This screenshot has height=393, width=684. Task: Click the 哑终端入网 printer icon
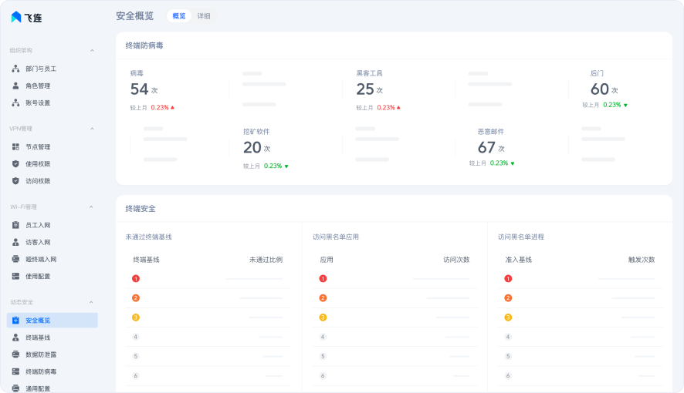click(15, 259)
